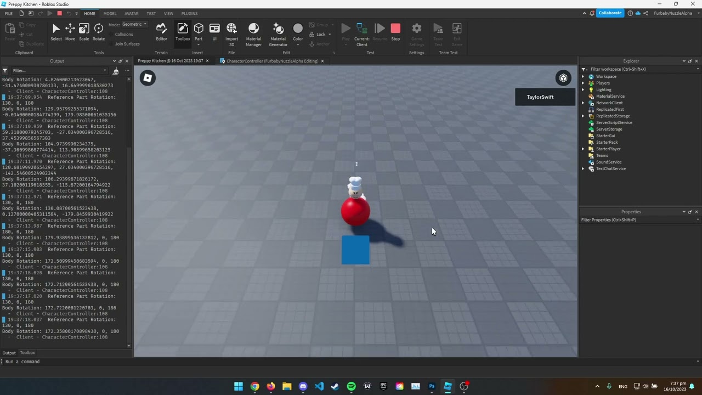Open the Terrain Editor
702x395 pixels.
coord(161,32)
